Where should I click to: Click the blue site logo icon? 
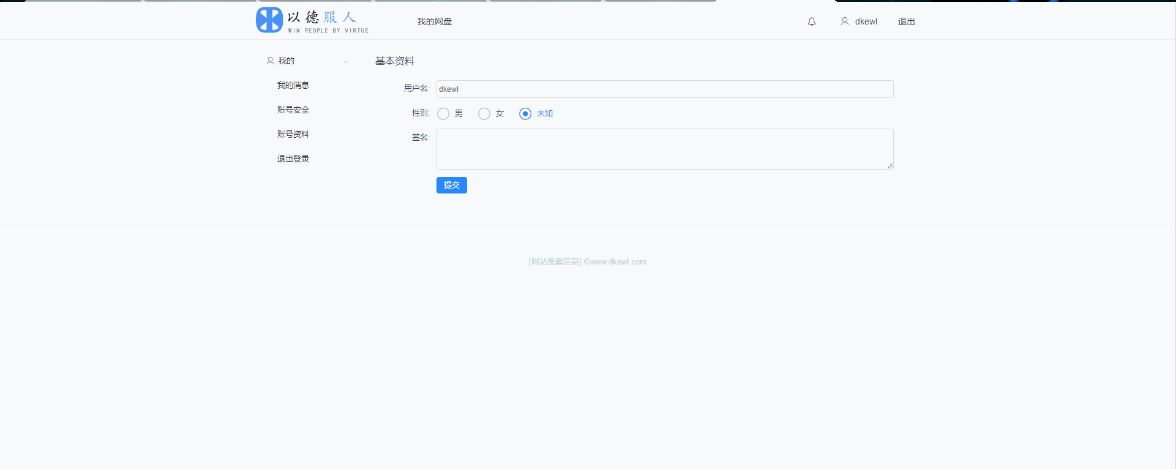point(269,20)
